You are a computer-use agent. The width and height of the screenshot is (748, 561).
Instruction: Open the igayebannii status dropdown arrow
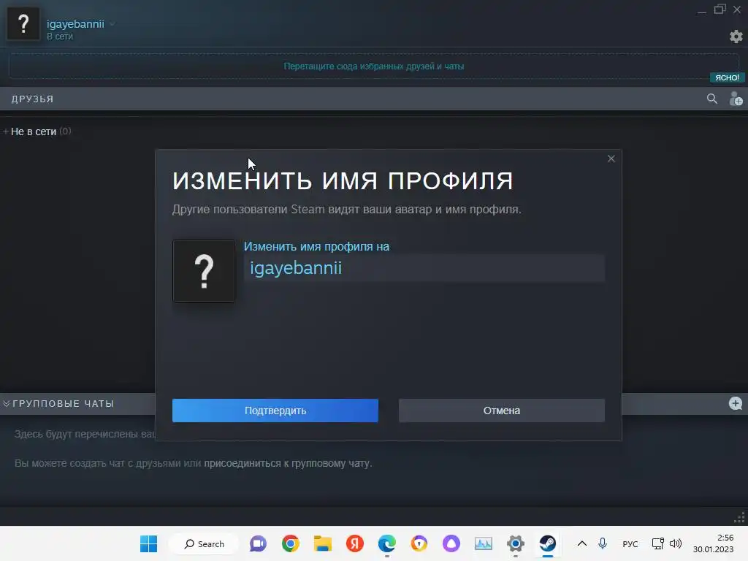point(112,24)
